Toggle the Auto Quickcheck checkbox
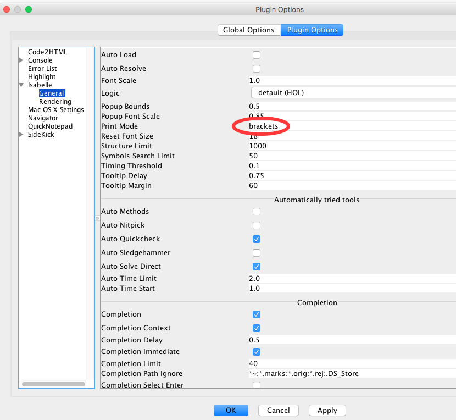Image resolution: width=456 pixels, height=420 pixels. pyautogui.click(x=256, y=239)
